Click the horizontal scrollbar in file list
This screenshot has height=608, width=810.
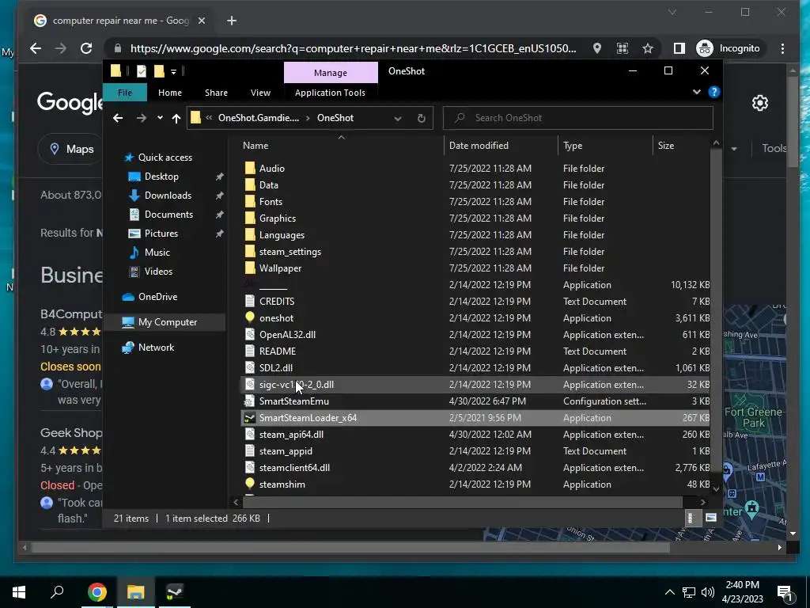pyautogui.click(x=463, y=501)
